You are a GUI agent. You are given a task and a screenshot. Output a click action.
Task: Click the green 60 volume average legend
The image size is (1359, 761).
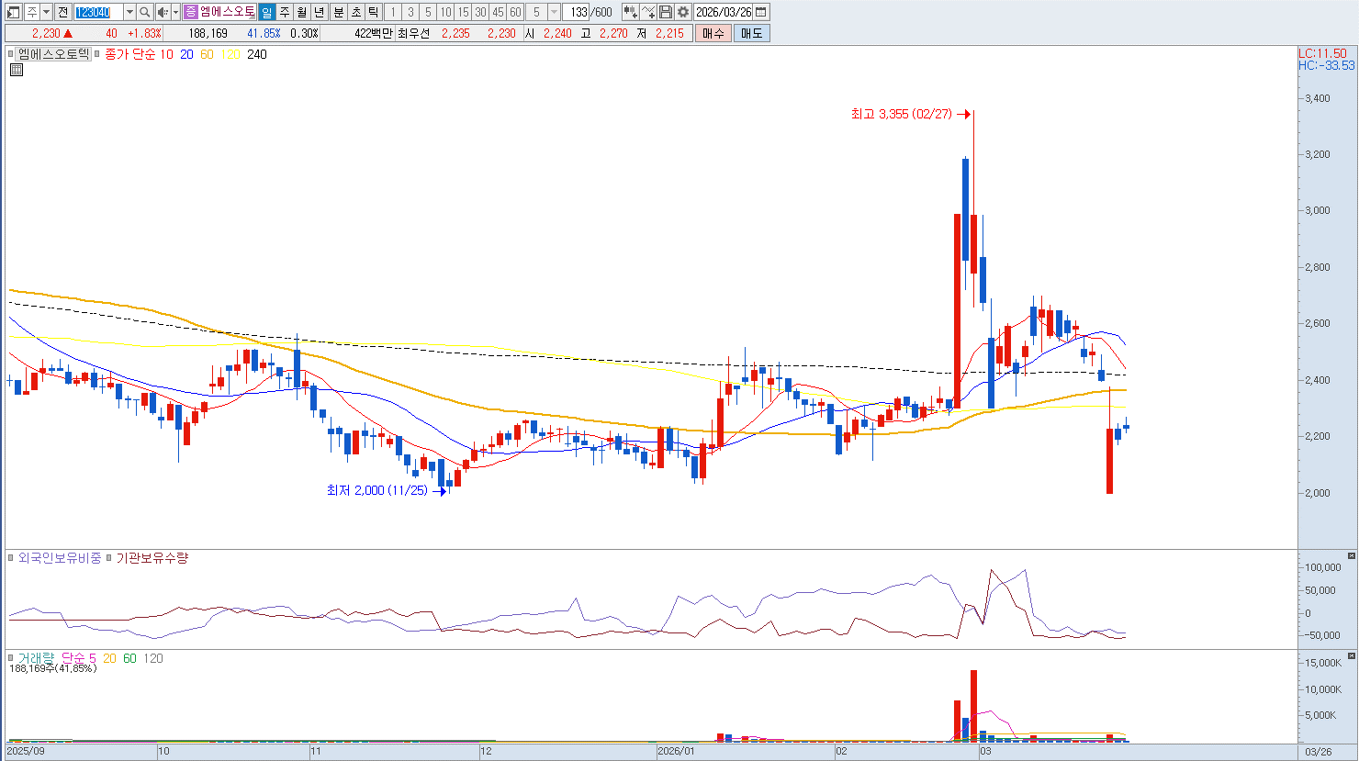pyautogui.click(x=129, y=658)
